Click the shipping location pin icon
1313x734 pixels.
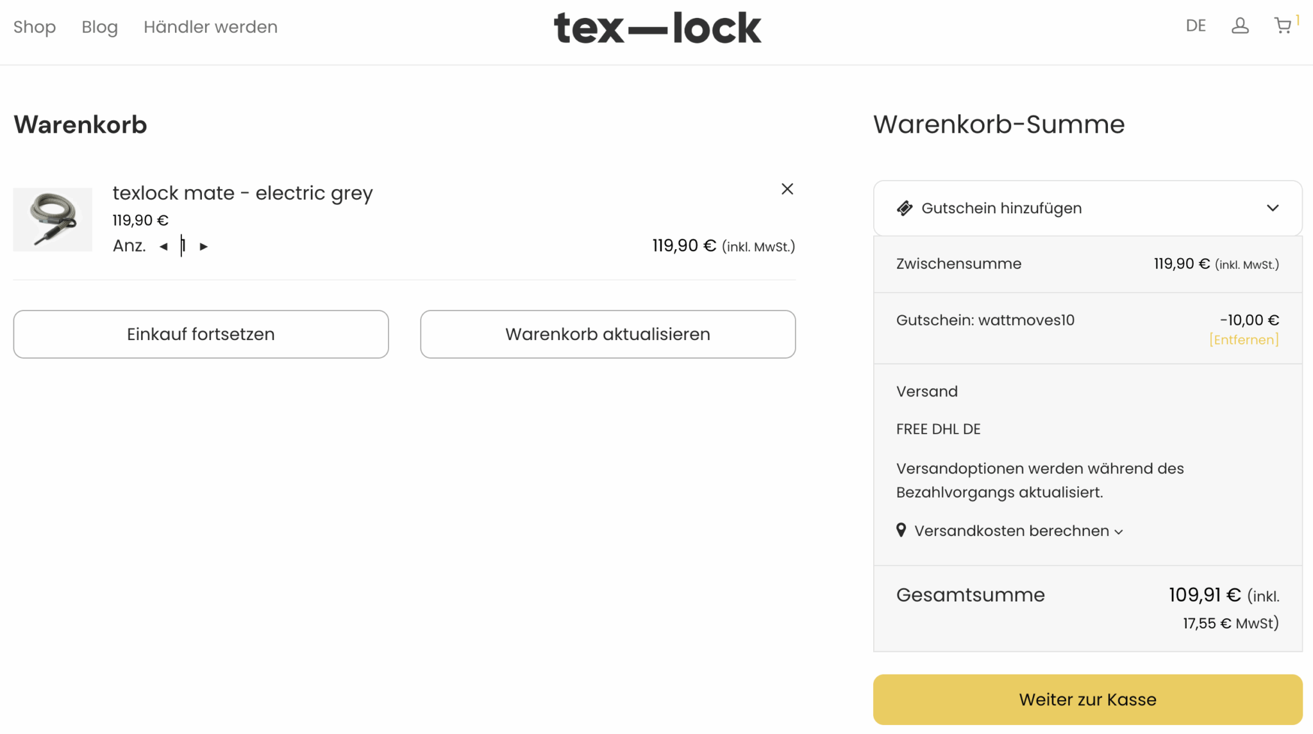coord(901,530)
